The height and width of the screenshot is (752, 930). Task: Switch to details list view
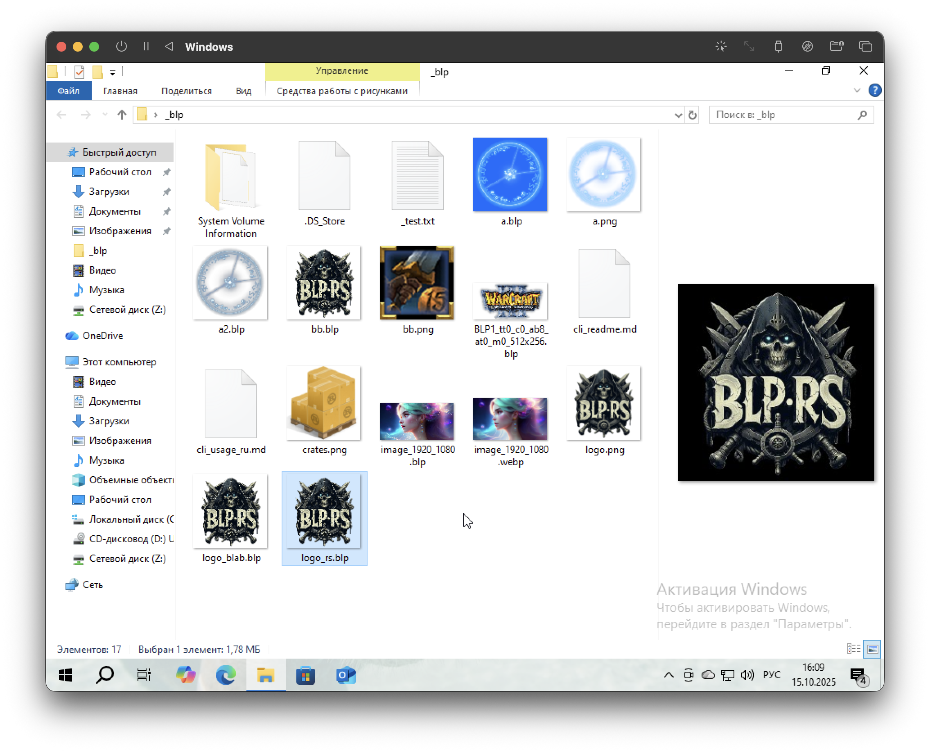tap(853, 649)
